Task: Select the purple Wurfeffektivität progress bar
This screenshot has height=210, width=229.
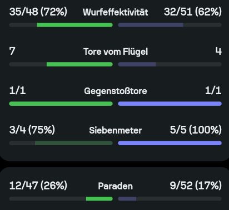Action: pos(151,25)
